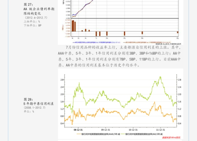The image size is (197, 141).
Task: Click the green legend entry '(AA):5年:减'
Action: click(x=142, y=134)
